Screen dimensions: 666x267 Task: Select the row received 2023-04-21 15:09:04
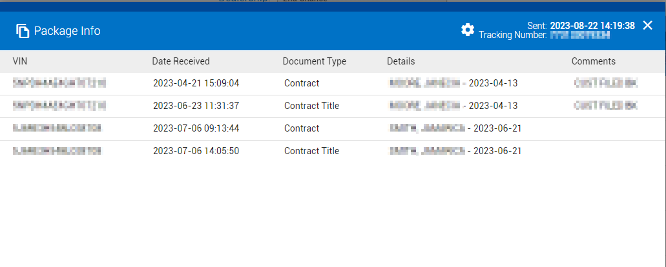196,83
